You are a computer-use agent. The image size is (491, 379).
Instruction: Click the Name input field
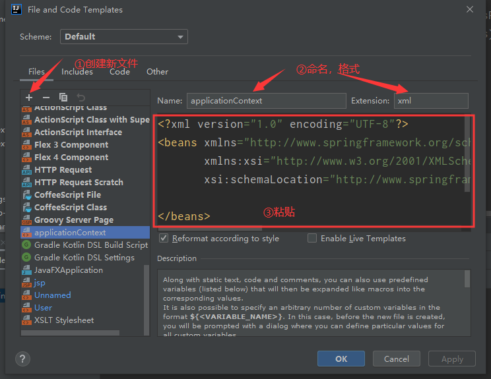(267, 101)
